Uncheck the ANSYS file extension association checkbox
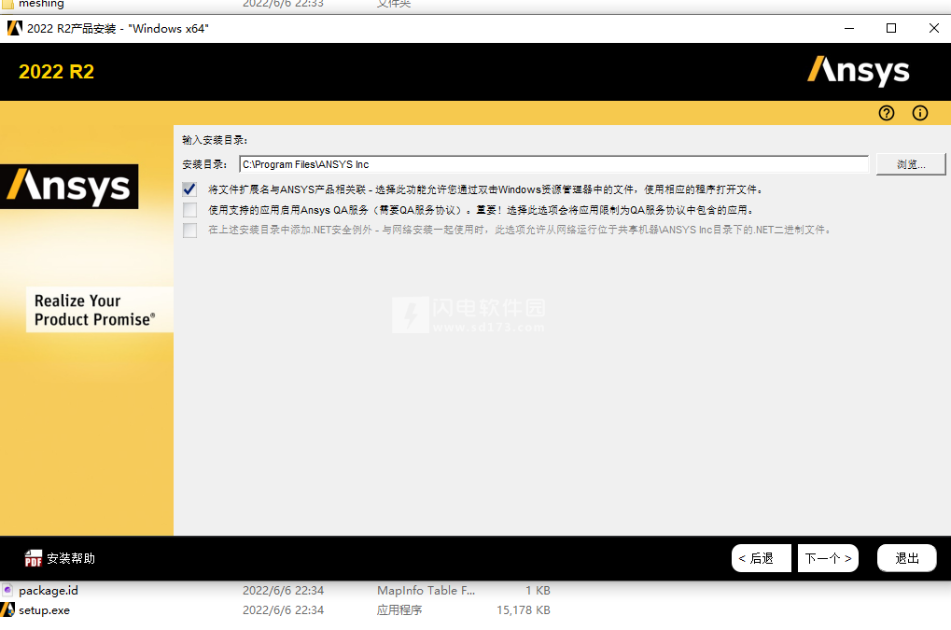The width and height of the screenshot is (951, 630). tap(190, 189)
